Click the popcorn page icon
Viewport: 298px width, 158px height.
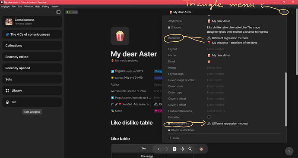(x=120, y=36)
